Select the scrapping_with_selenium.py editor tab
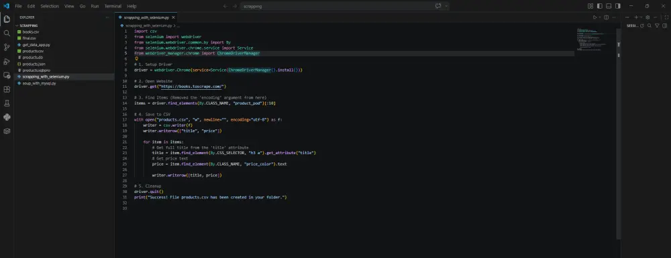The image size is (671, 258). 146,17
